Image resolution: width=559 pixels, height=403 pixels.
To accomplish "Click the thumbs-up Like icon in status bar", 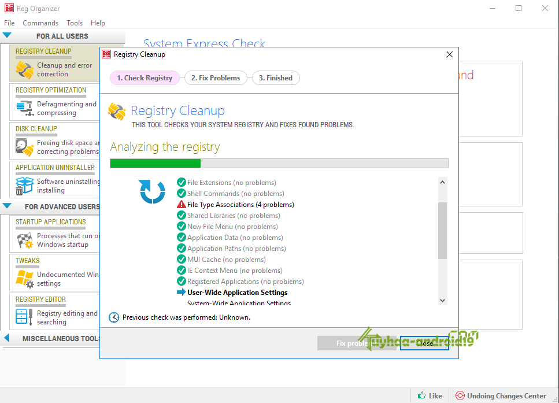I will pos(422,395).
